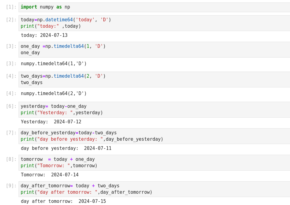Select the [9]: cell prompt label
This screenshot has height=205, width=290.
pyautogui.click(x=11, y=186)
